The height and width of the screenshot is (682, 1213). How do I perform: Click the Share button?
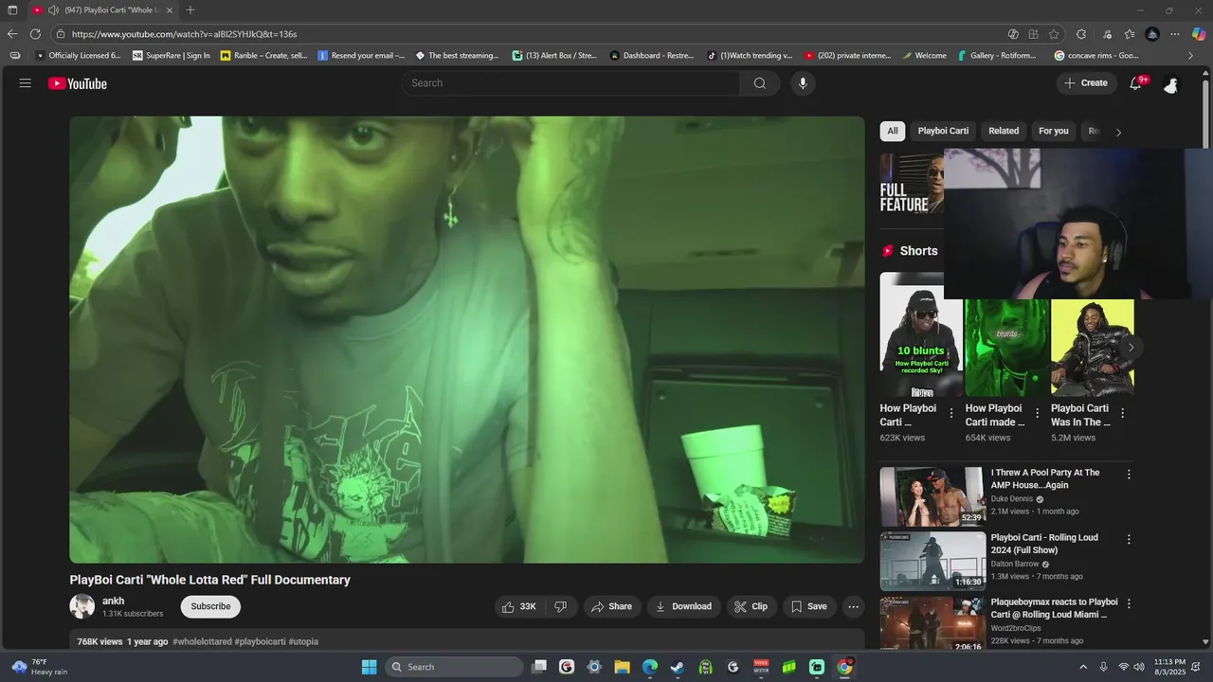611,606
